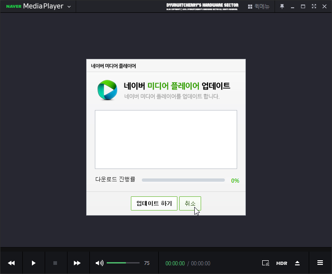Click the 업데이트 하기 button

coord(154,203)
